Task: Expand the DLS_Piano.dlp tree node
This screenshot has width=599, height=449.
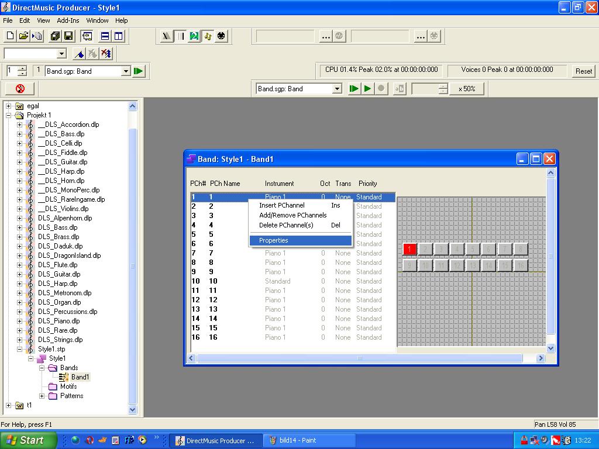Action: pyautogui.click(x=19, y=321)
